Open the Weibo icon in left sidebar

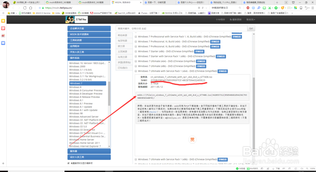[x=3, y=36]
